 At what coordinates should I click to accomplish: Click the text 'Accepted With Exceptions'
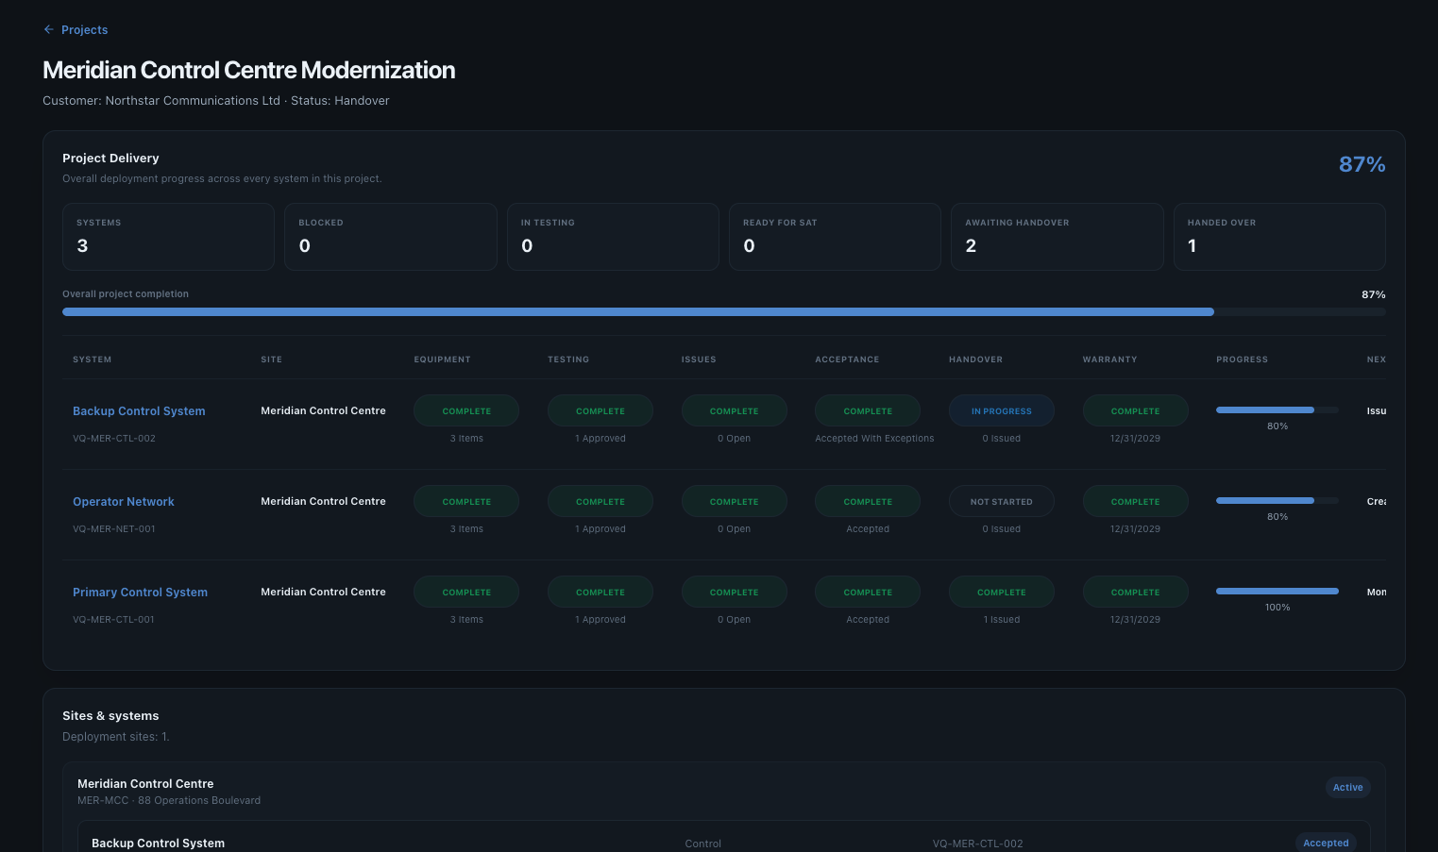point(874,439)
